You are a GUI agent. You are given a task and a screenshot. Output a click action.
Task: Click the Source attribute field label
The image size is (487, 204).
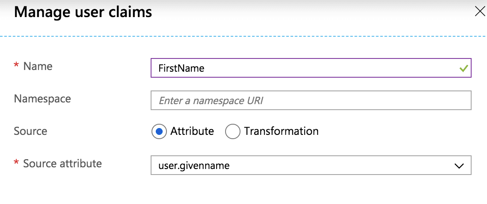point(62,163)
